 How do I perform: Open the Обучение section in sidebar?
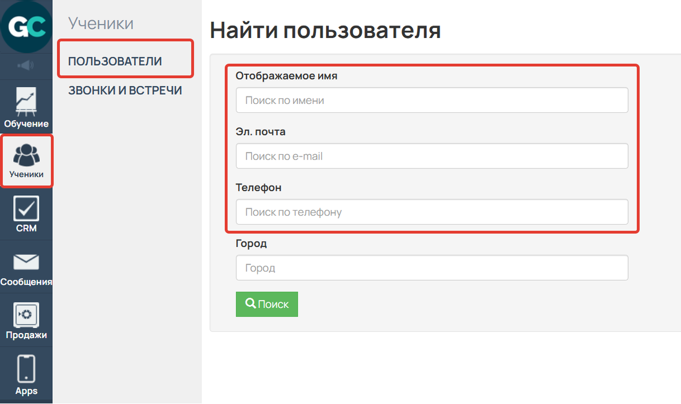point(26,107)
